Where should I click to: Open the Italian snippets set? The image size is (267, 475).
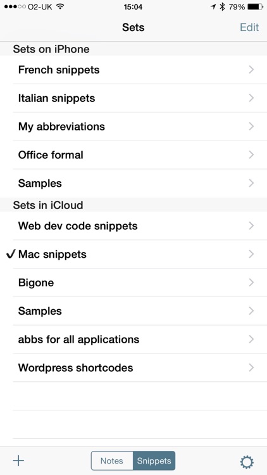(140, 98)
